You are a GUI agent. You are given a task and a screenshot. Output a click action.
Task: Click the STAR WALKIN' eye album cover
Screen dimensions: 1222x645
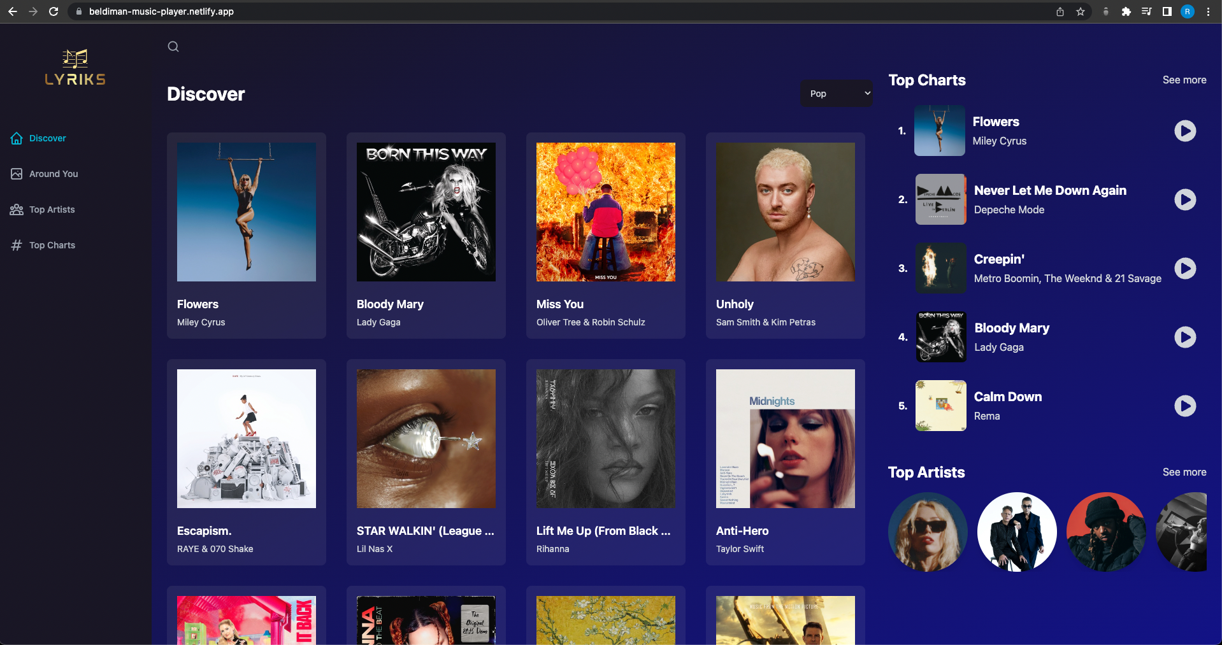coord(426,439)
